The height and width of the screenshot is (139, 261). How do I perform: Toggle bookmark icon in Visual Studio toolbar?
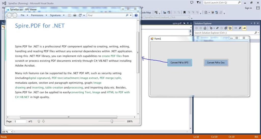185,12
